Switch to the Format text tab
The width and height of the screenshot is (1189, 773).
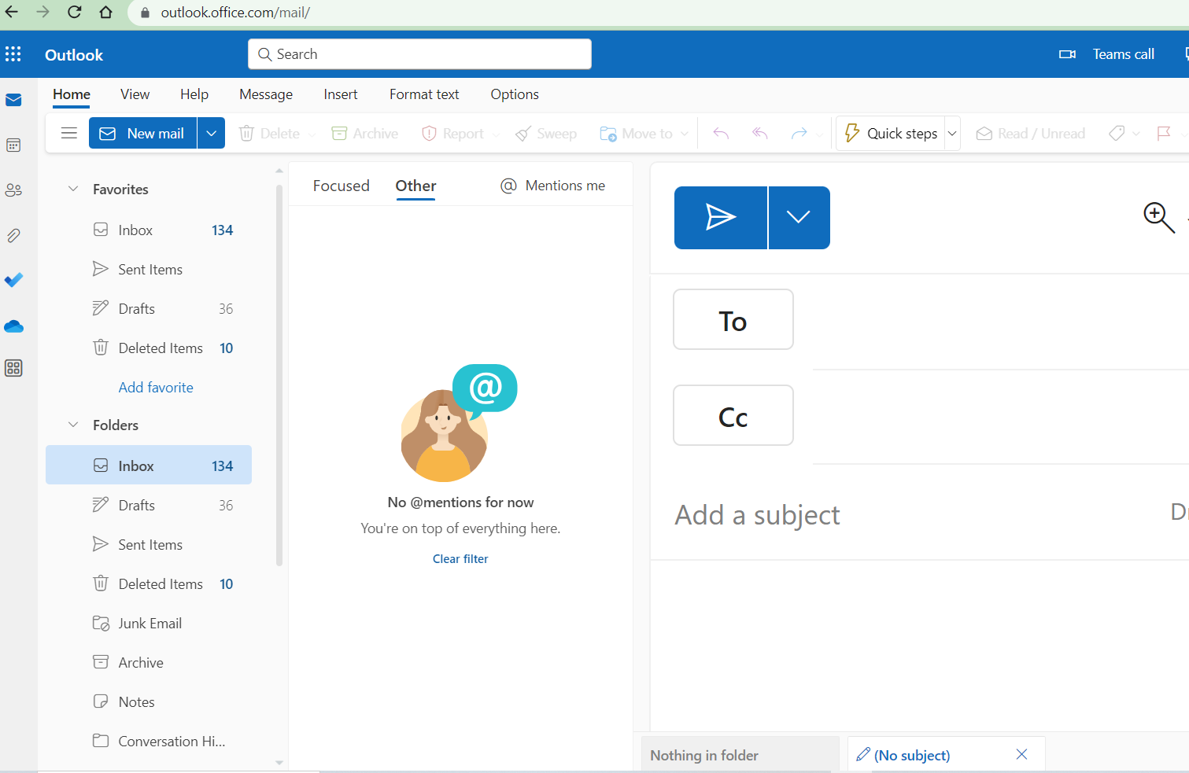pyautogui.click(x=424, y=94)
